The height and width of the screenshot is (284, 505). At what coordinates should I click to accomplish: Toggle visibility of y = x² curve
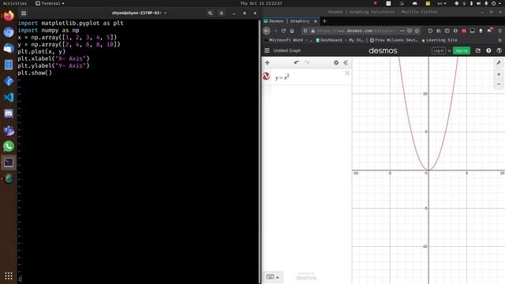click(x=267, y=77)
